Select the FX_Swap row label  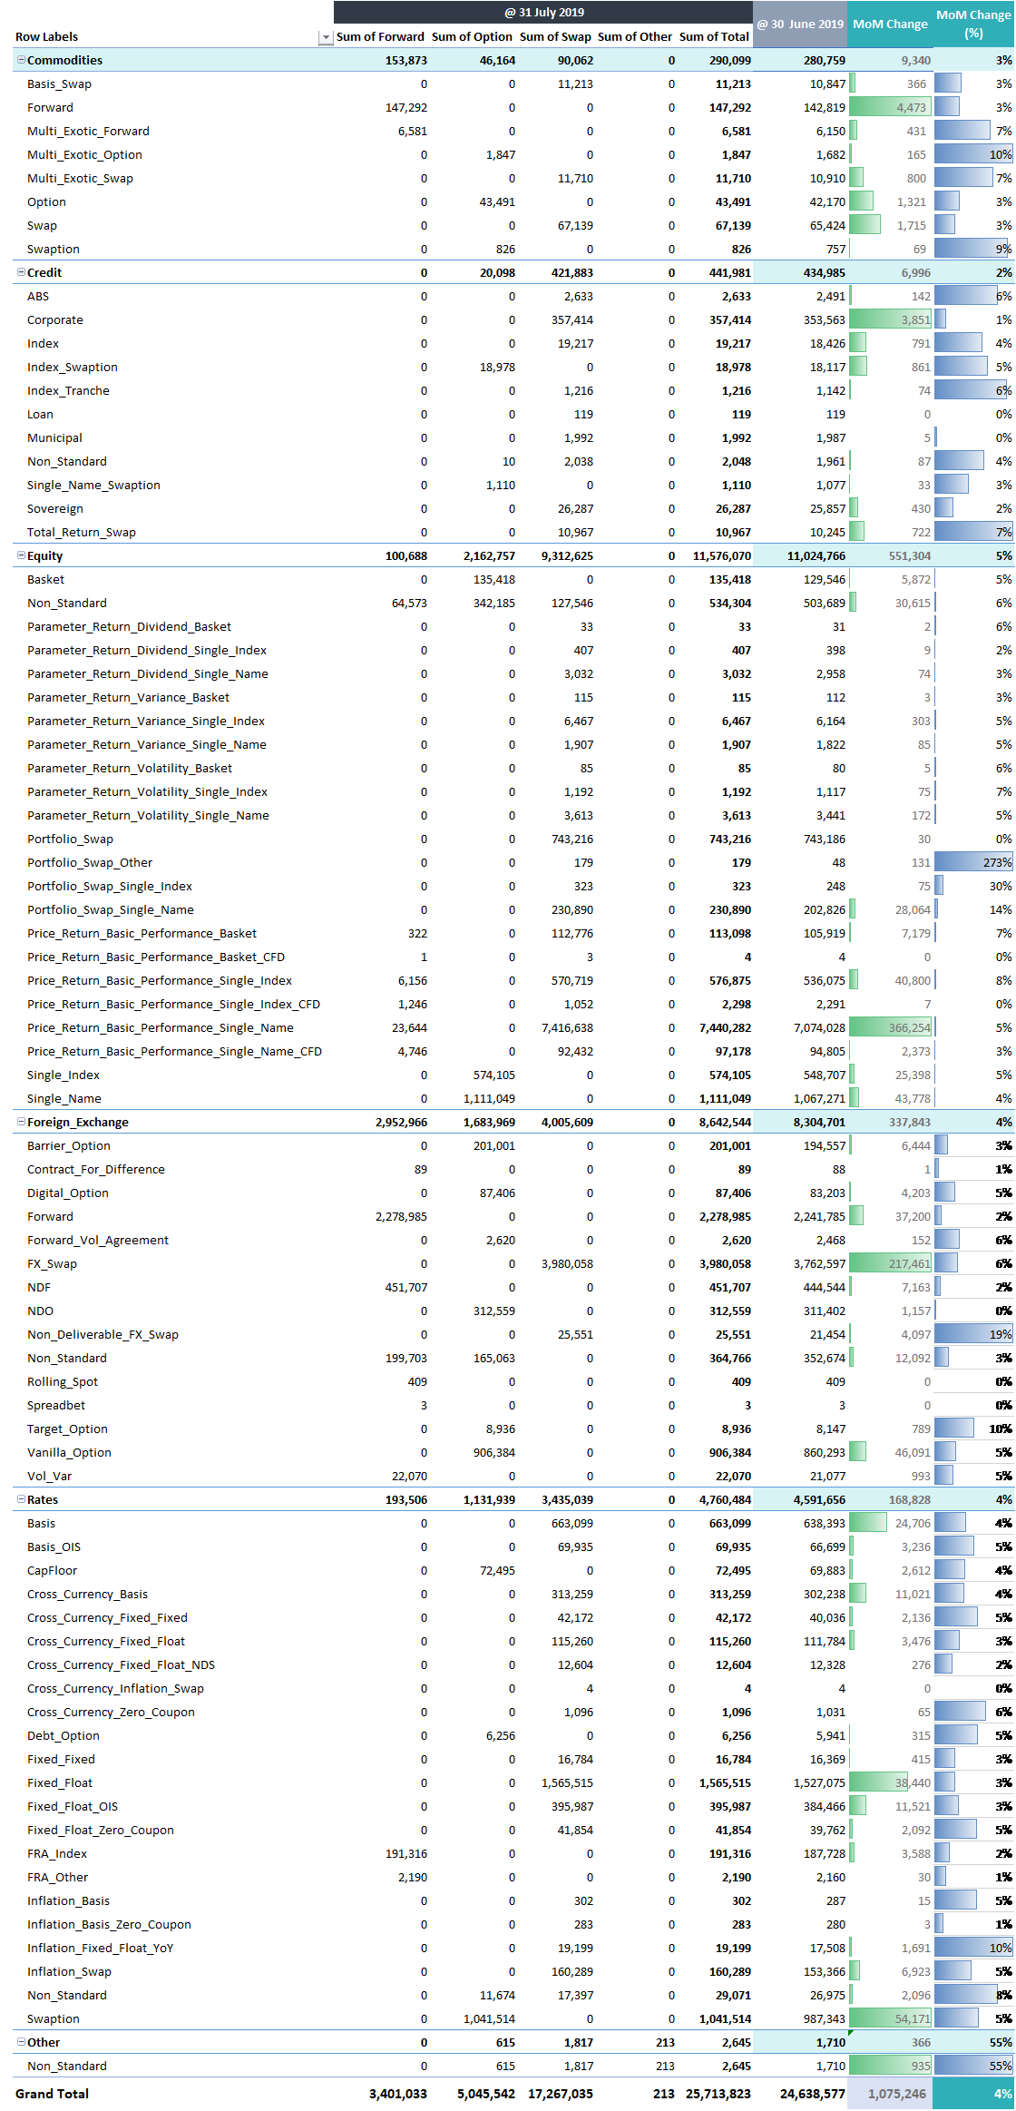click(x=52, y=1263)
